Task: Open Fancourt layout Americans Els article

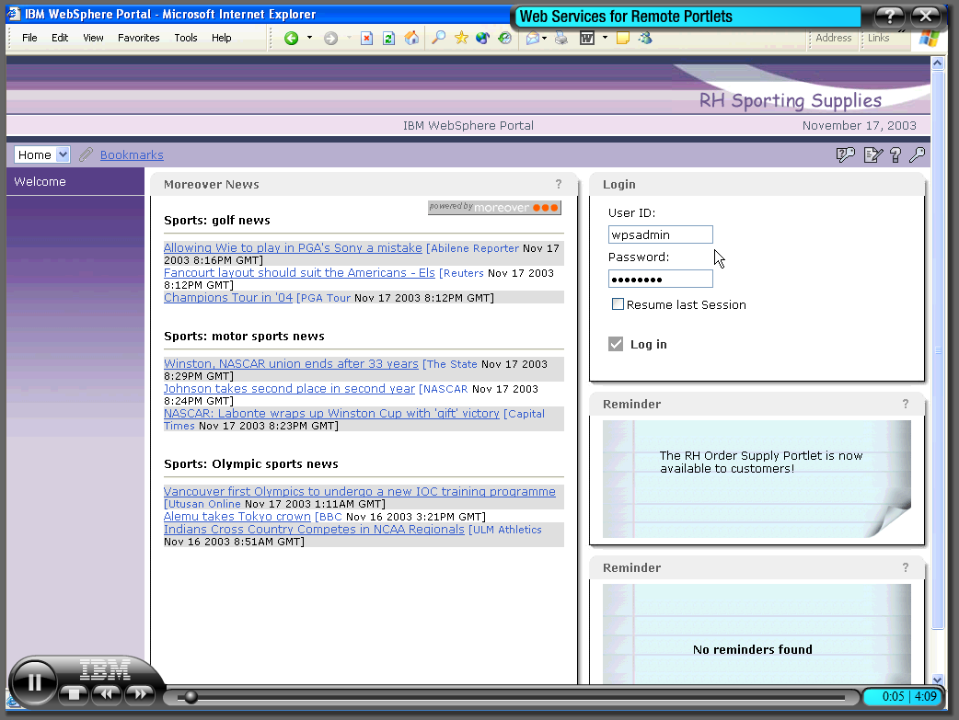Action: click(299, 272)
